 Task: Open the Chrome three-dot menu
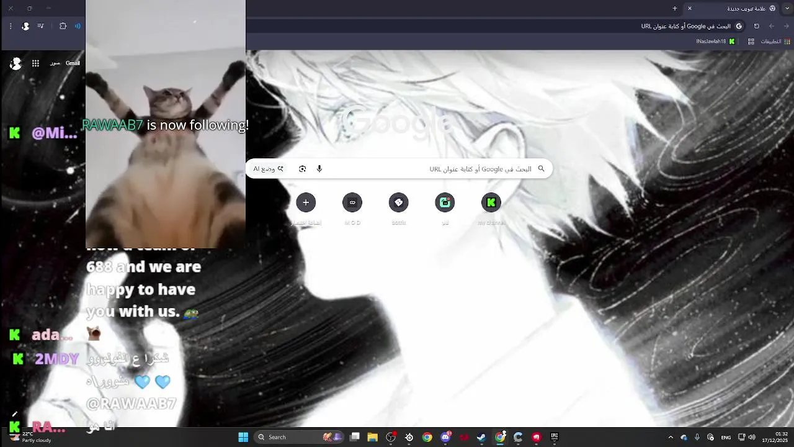pyautogui.click(x=11, y=26)
